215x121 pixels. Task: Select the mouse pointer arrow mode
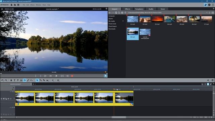click(37, 80)
